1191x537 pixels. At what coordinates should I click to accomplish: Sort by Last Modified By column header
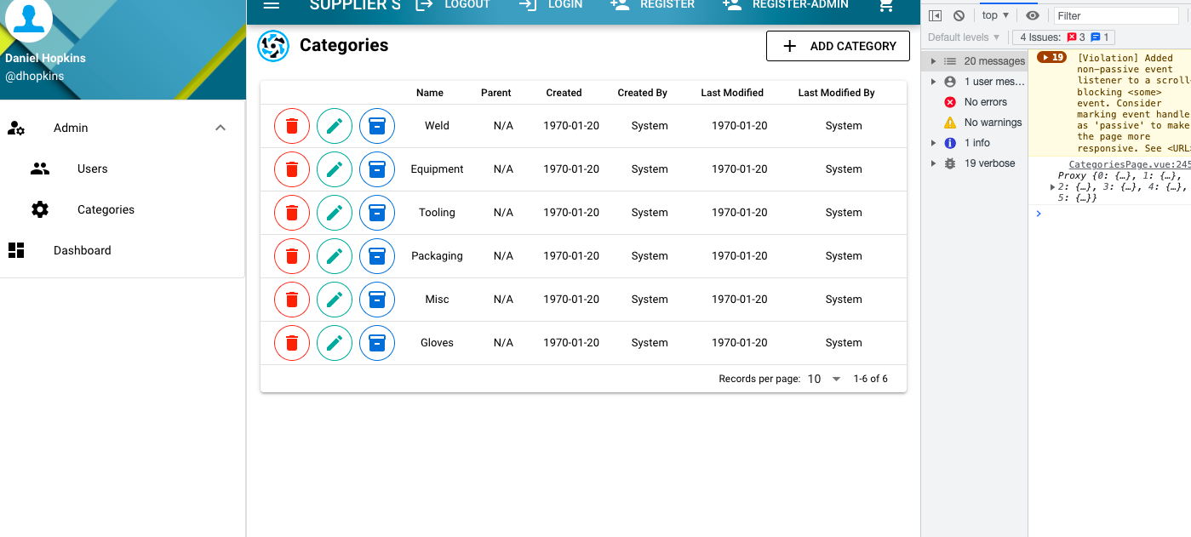(x=836, y=93)
